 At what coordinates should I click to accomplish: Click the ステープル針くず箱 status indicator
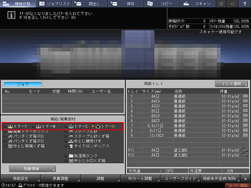(x=66, y=136)
